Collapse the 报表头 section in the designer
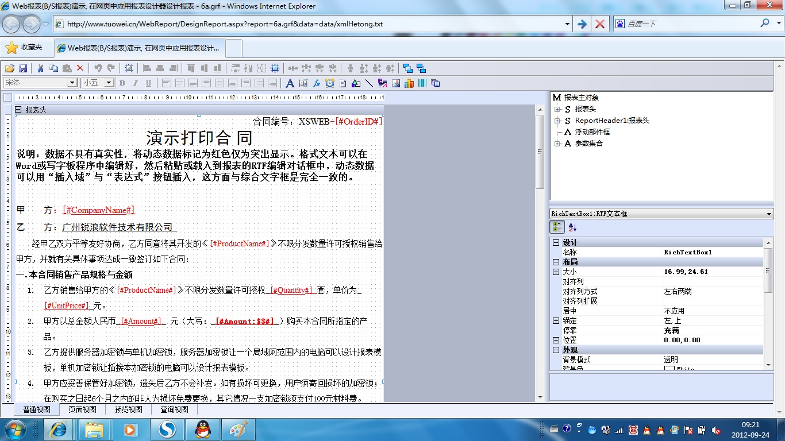This screenshot has height=441, width=785. tap(18, 110)
